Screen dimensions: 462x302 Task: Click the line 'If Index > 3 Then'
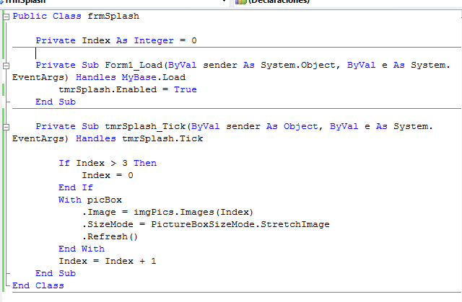(108, 163)
